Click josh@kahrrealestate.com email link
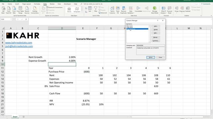The image size is (213, 119). [19, 46]
